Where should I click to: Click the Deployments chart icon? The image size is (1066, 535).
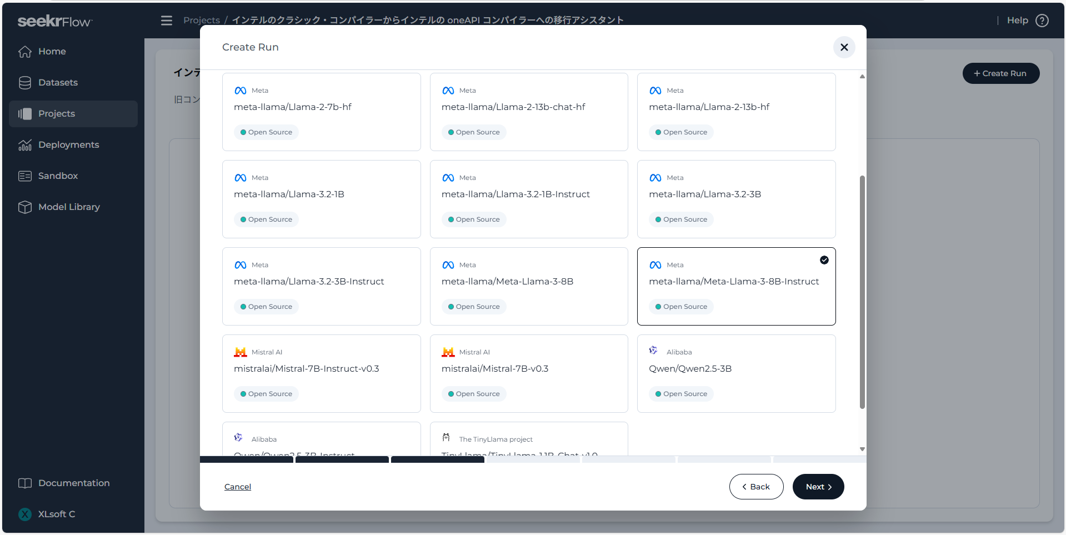(x=24, y=145)
